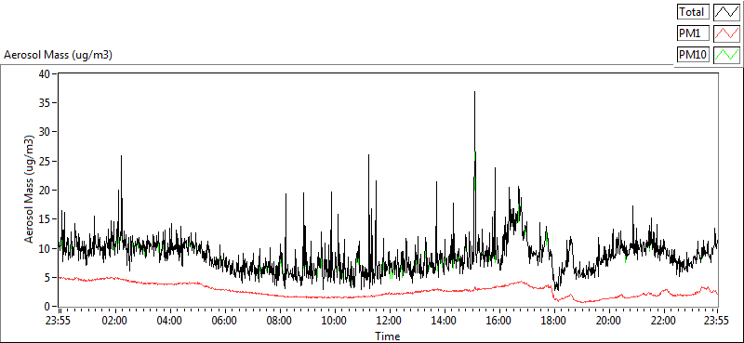Click the 20:00 time axis label

(x=609, y=320)
